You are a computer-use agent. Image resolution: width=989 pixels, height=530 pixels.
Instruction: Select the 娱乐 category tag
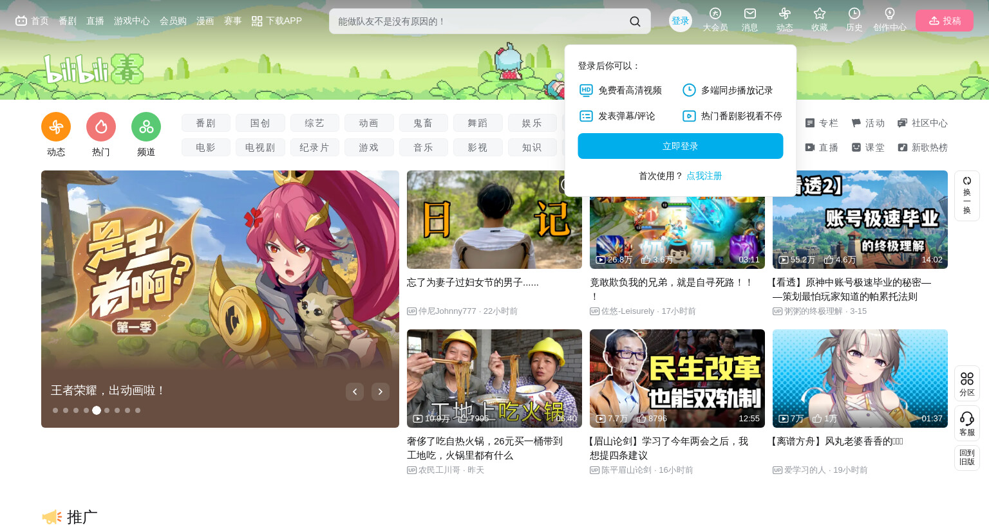coord(532,123)
